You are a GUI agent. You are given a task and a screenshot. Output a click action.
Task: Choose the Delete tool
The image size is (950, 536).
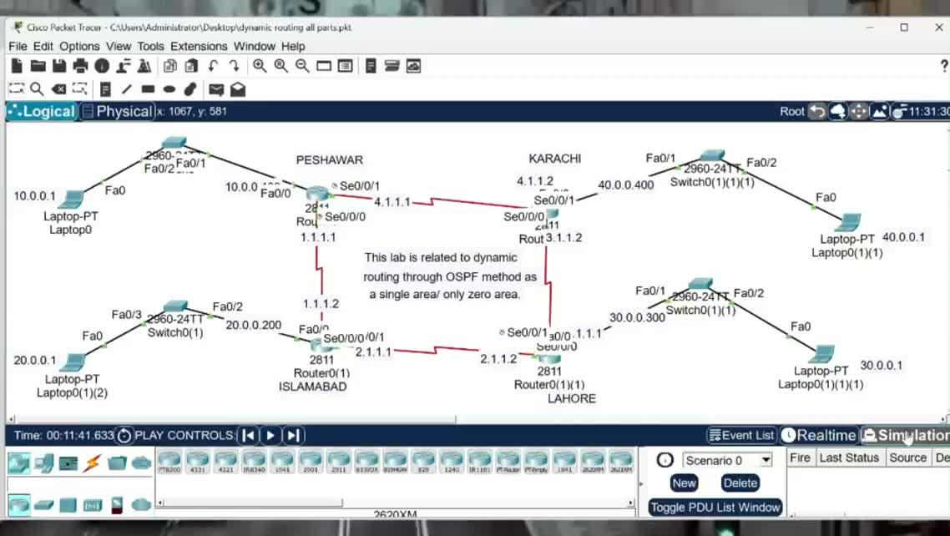(58, 89)
